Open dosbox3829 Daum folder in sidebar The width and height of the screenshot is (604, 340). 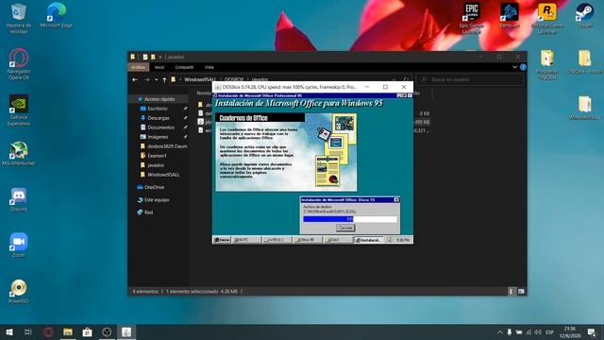point(167,146)
